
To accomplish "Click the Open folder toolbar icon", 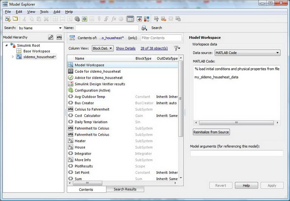I will 15,19.
